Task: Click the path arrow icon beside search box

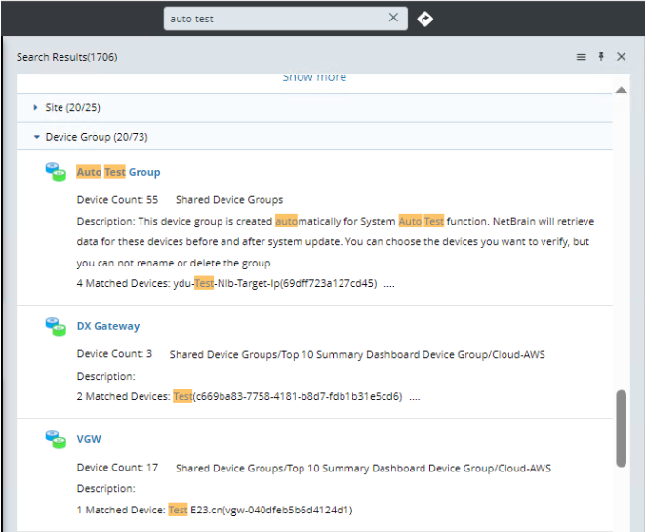Action: pyautogui.click(x=424, y=19)
